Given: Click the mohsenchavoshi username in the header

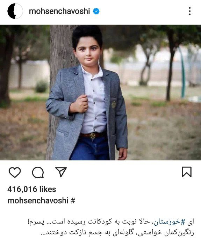Looking at the screenshot, I should point(59,11).
